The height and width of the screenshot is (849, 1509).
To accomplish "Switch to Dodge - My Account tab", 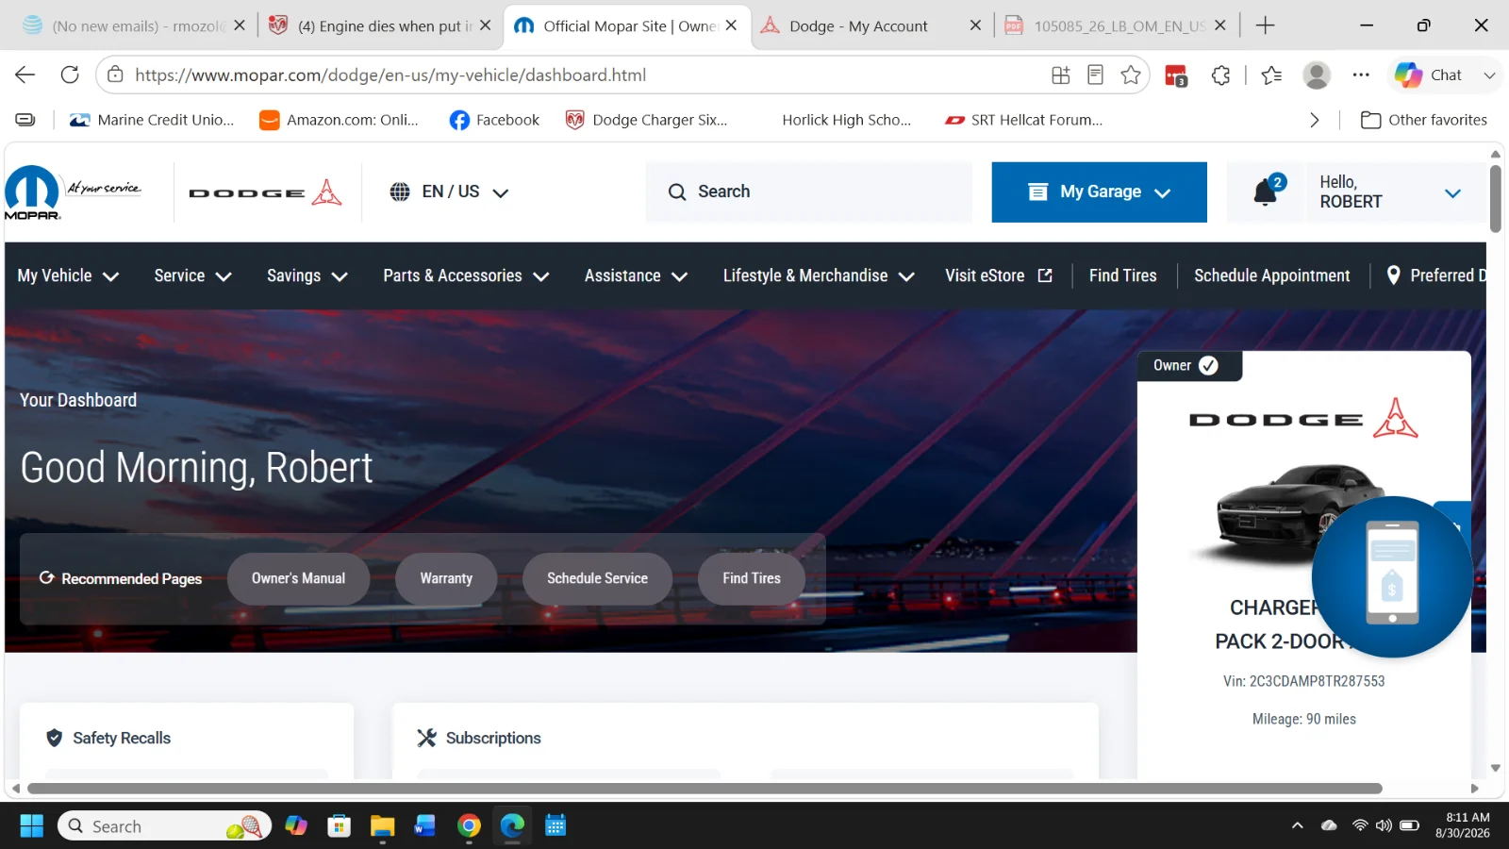I will click(x=870, y=25).
